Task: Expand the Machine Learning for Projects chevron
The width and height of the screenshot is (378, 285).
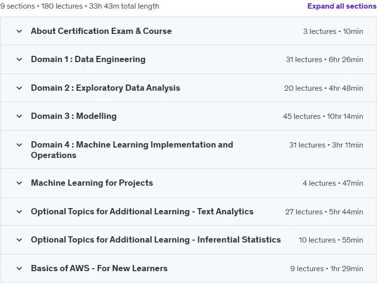Action: coord(19,183)
